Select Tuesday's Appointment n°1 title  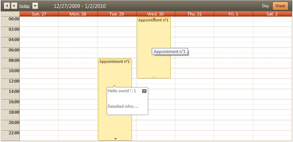pyautogui.click(x=114, y=61)
